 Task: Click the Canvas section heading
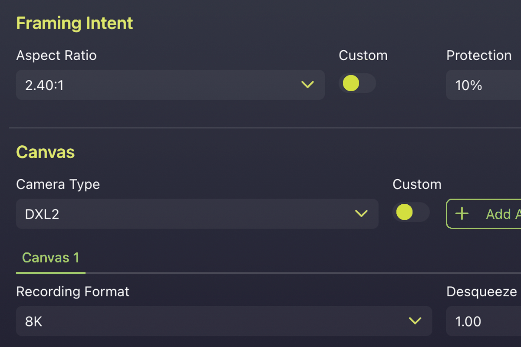point(46,152)
